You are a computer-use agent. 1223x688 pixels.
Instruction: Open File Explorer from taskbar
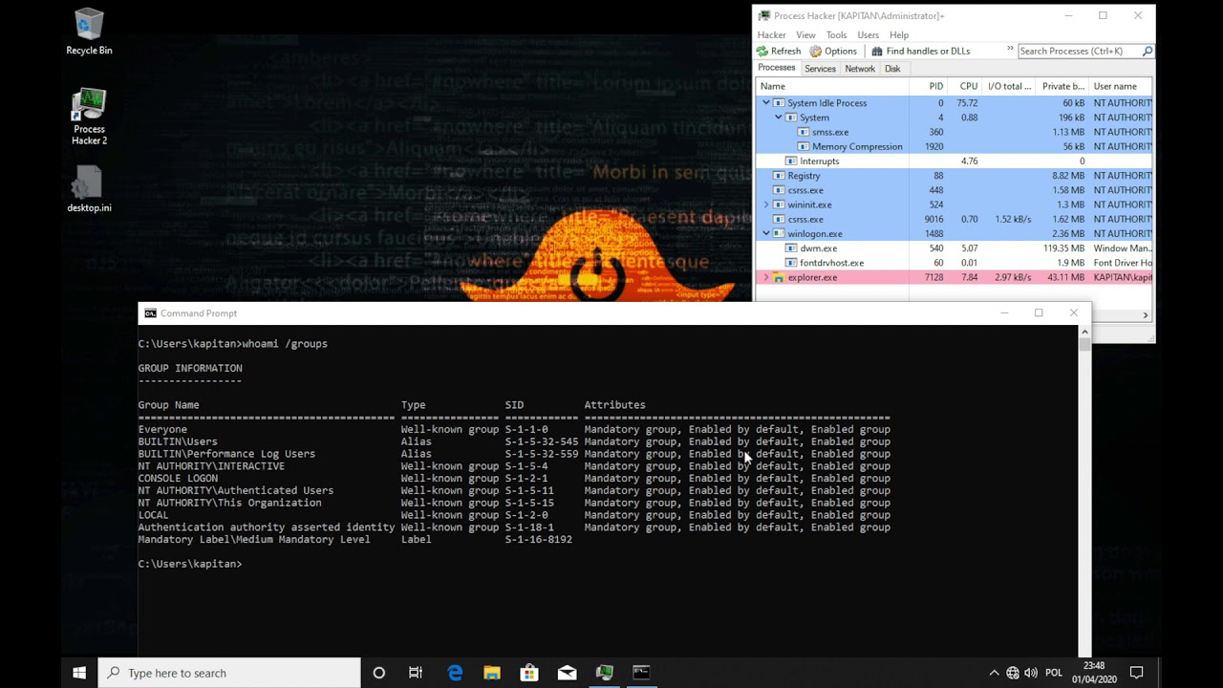pos(492,673)
